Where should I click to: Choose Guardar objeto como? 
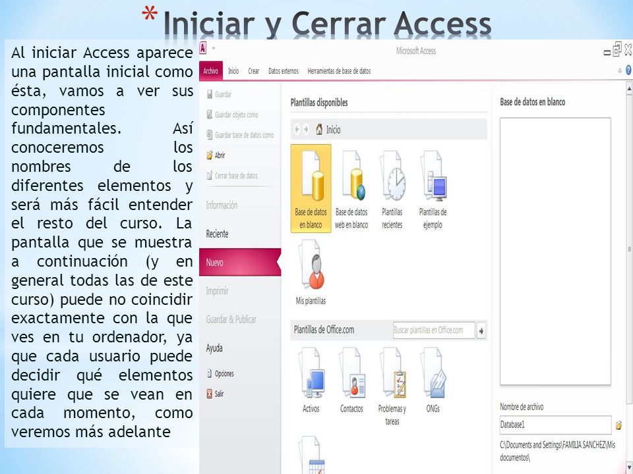click(x=232, y=115)
